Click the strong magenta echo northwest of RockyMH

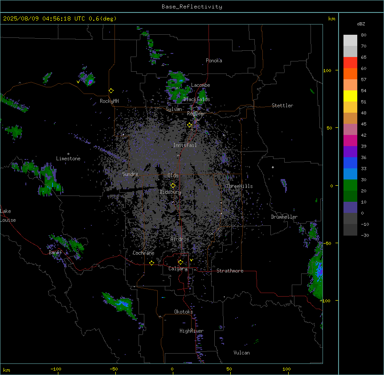click(90, 82)
